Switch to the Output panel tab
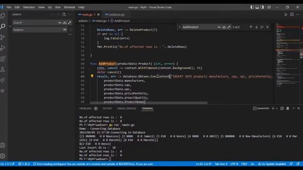The image size is (303, 170). point(107,108)
